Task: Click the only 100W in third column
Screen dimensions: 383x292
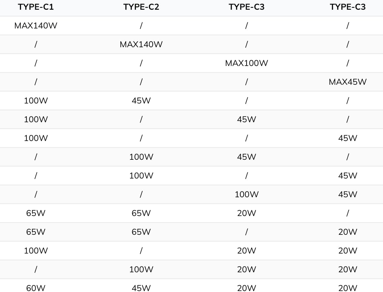Action: point(246,195)
